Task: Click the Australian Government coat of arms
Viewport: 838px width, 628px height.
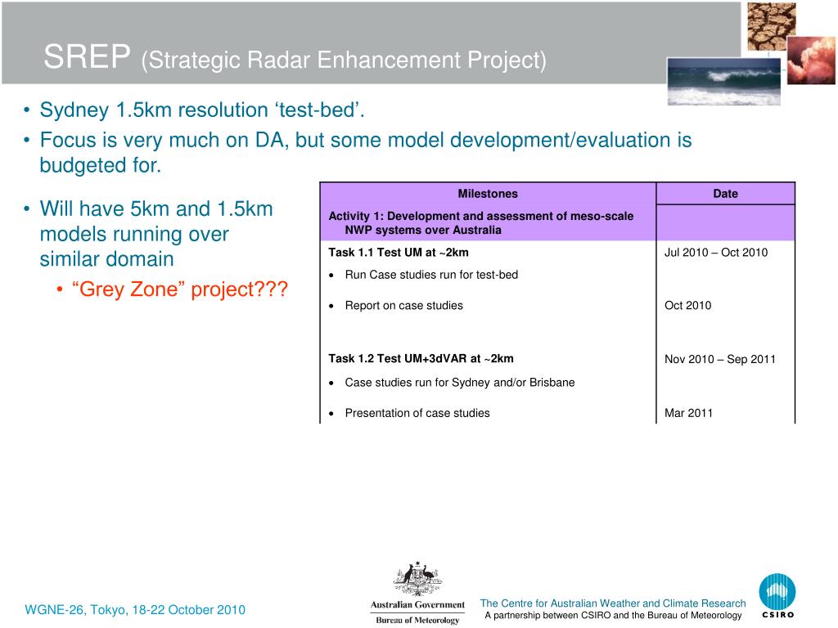Action: pos(417,579)
